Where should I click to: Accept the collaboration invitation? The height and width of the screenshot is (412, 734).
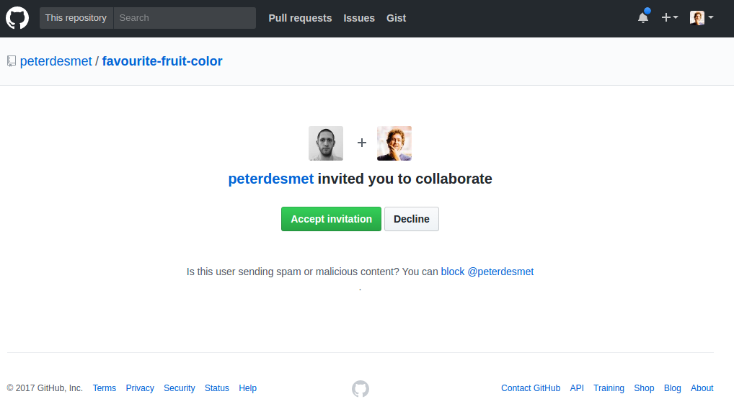331,219
